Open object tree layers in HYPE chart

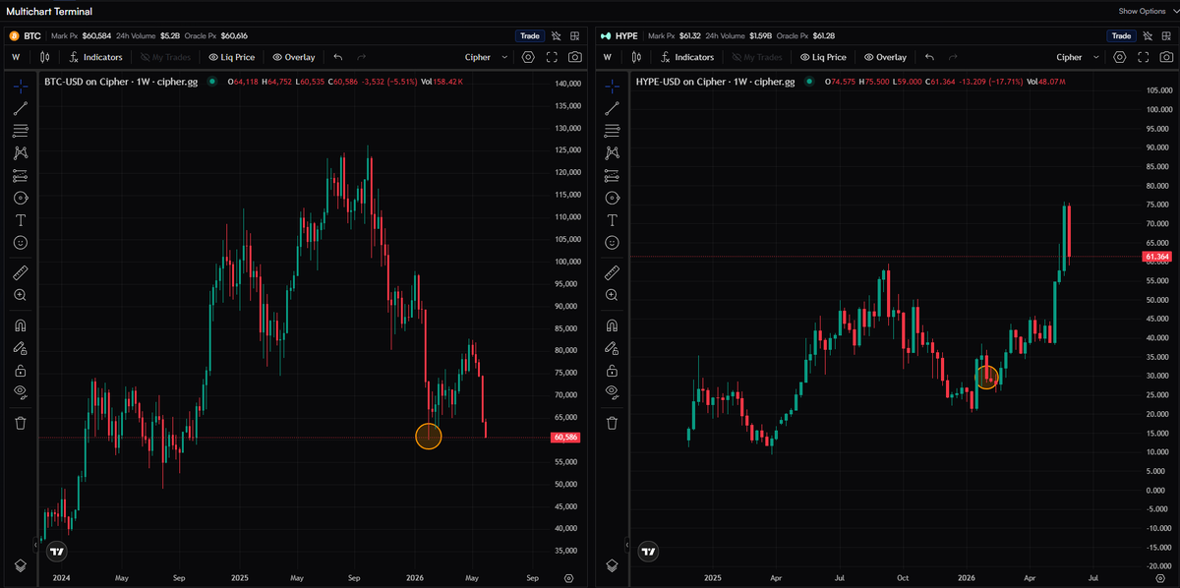[x=612, y=565]
